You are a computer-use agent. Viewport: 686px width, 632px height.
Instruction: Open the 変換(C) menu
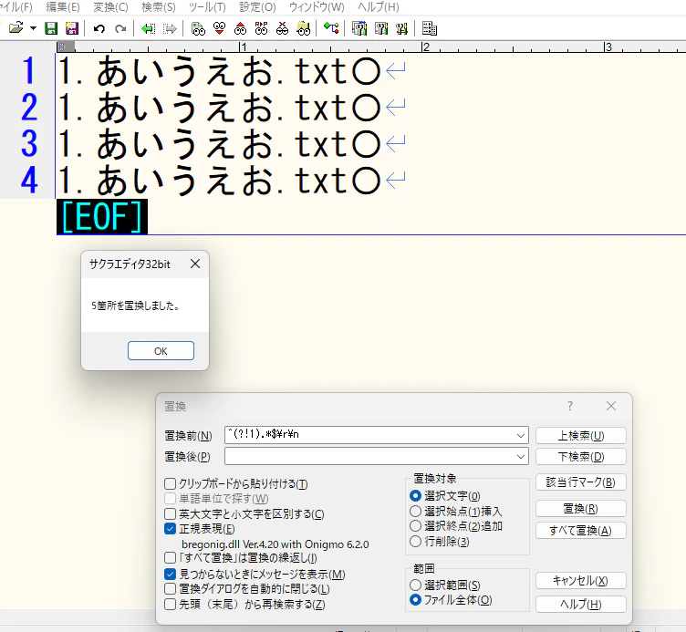click(110, 7)
